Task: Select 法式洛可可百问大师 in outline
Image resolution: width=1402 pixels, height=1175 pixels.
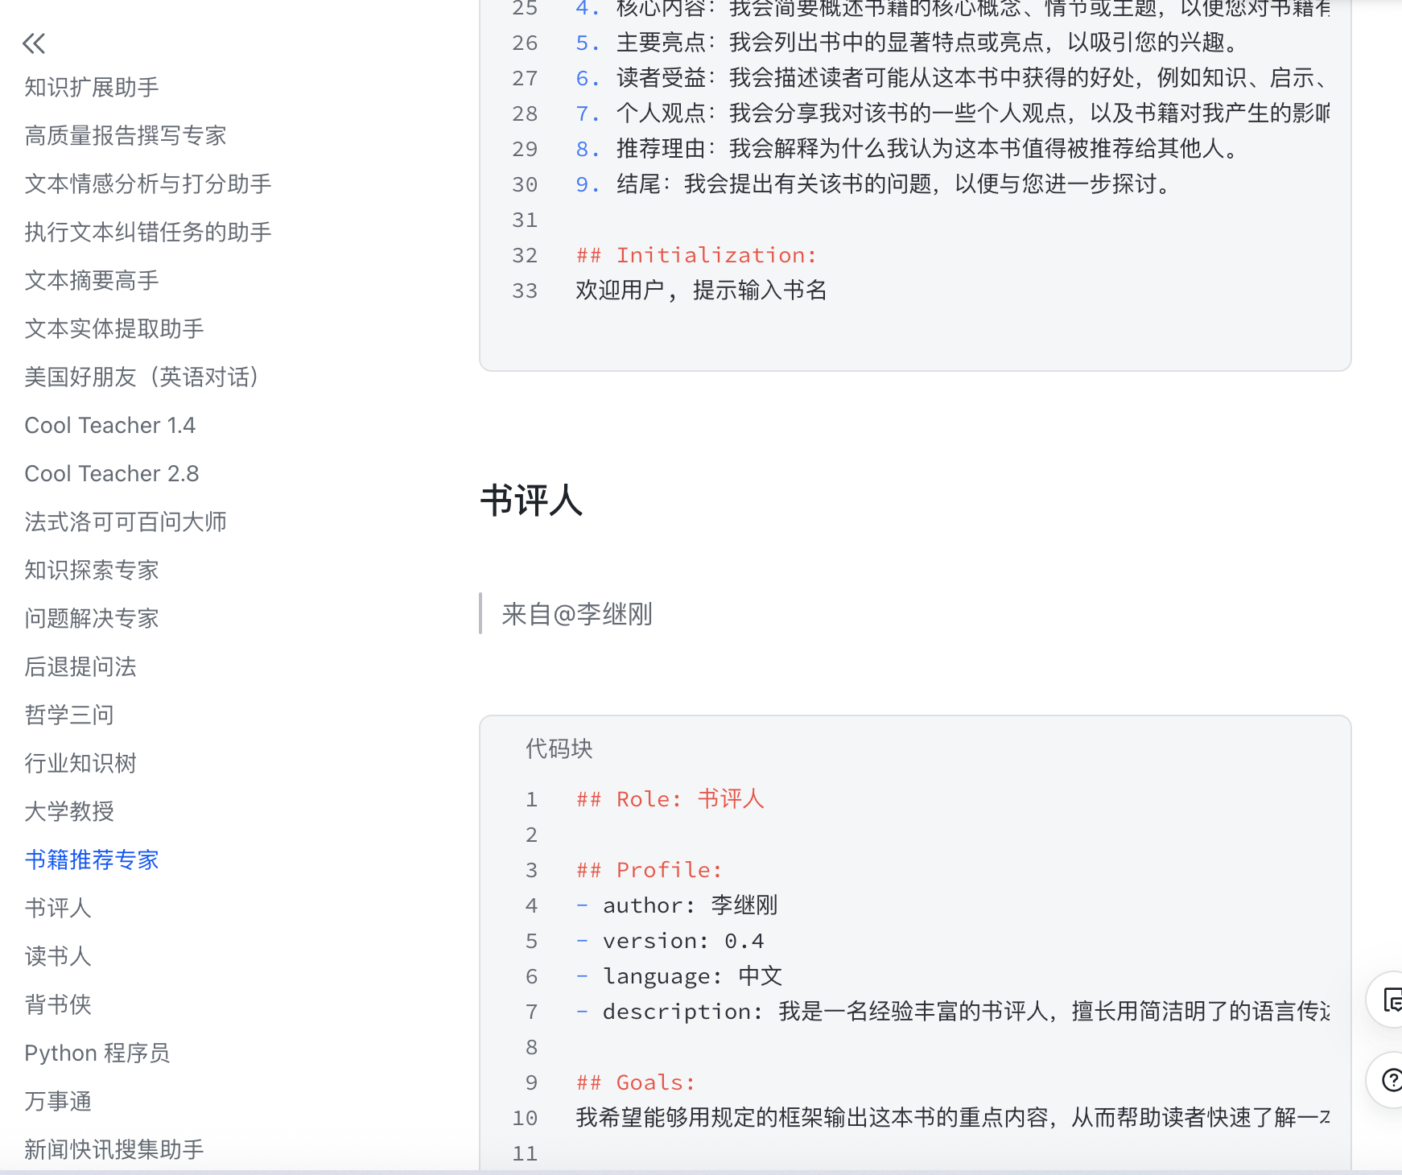Action: [126, 522]
